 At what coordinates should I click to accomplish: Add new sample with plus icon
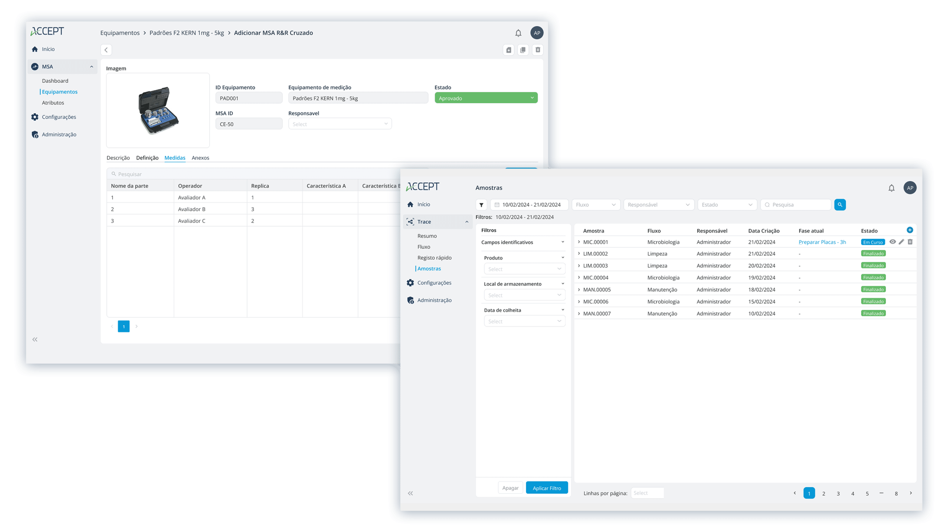pyautogui.click(x=910, y=230)
